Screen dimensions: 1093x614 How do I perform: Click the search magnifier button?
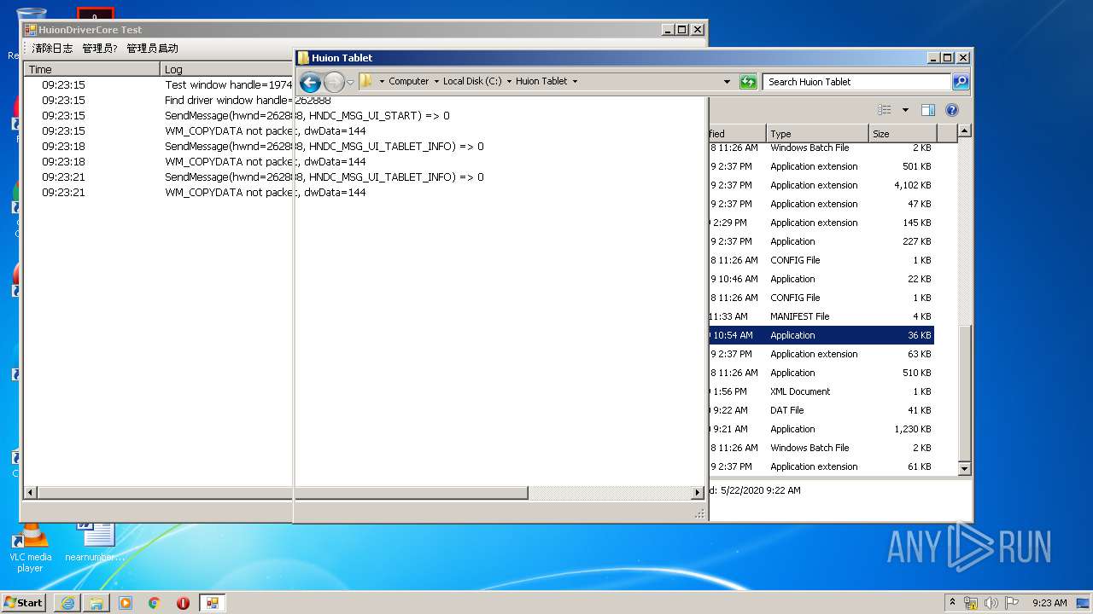click(x=961, y=82)
